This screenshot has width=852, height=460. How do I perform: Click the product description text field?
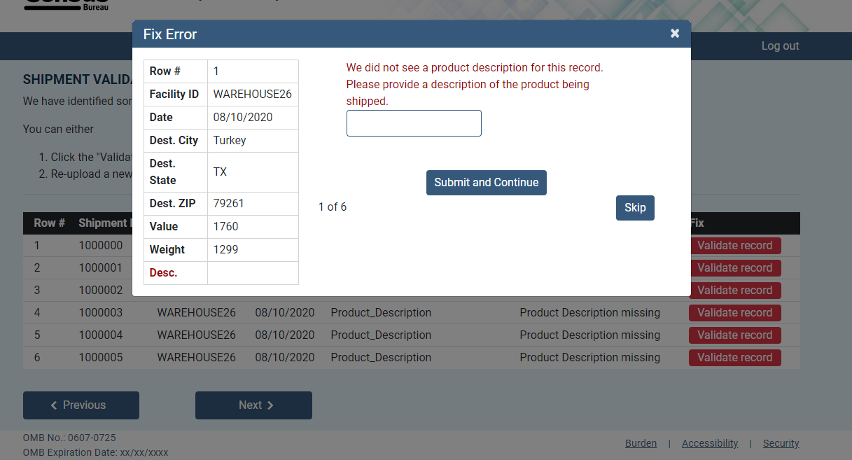414,123
